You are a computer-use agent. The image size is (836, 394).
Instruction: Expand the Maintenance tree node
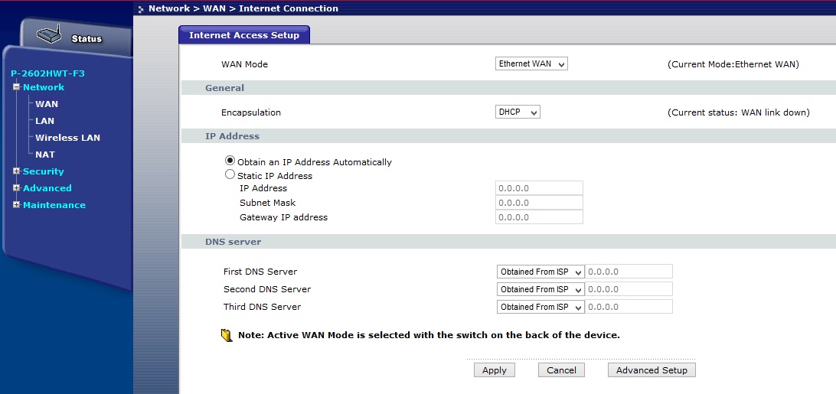tap(17, 205)
